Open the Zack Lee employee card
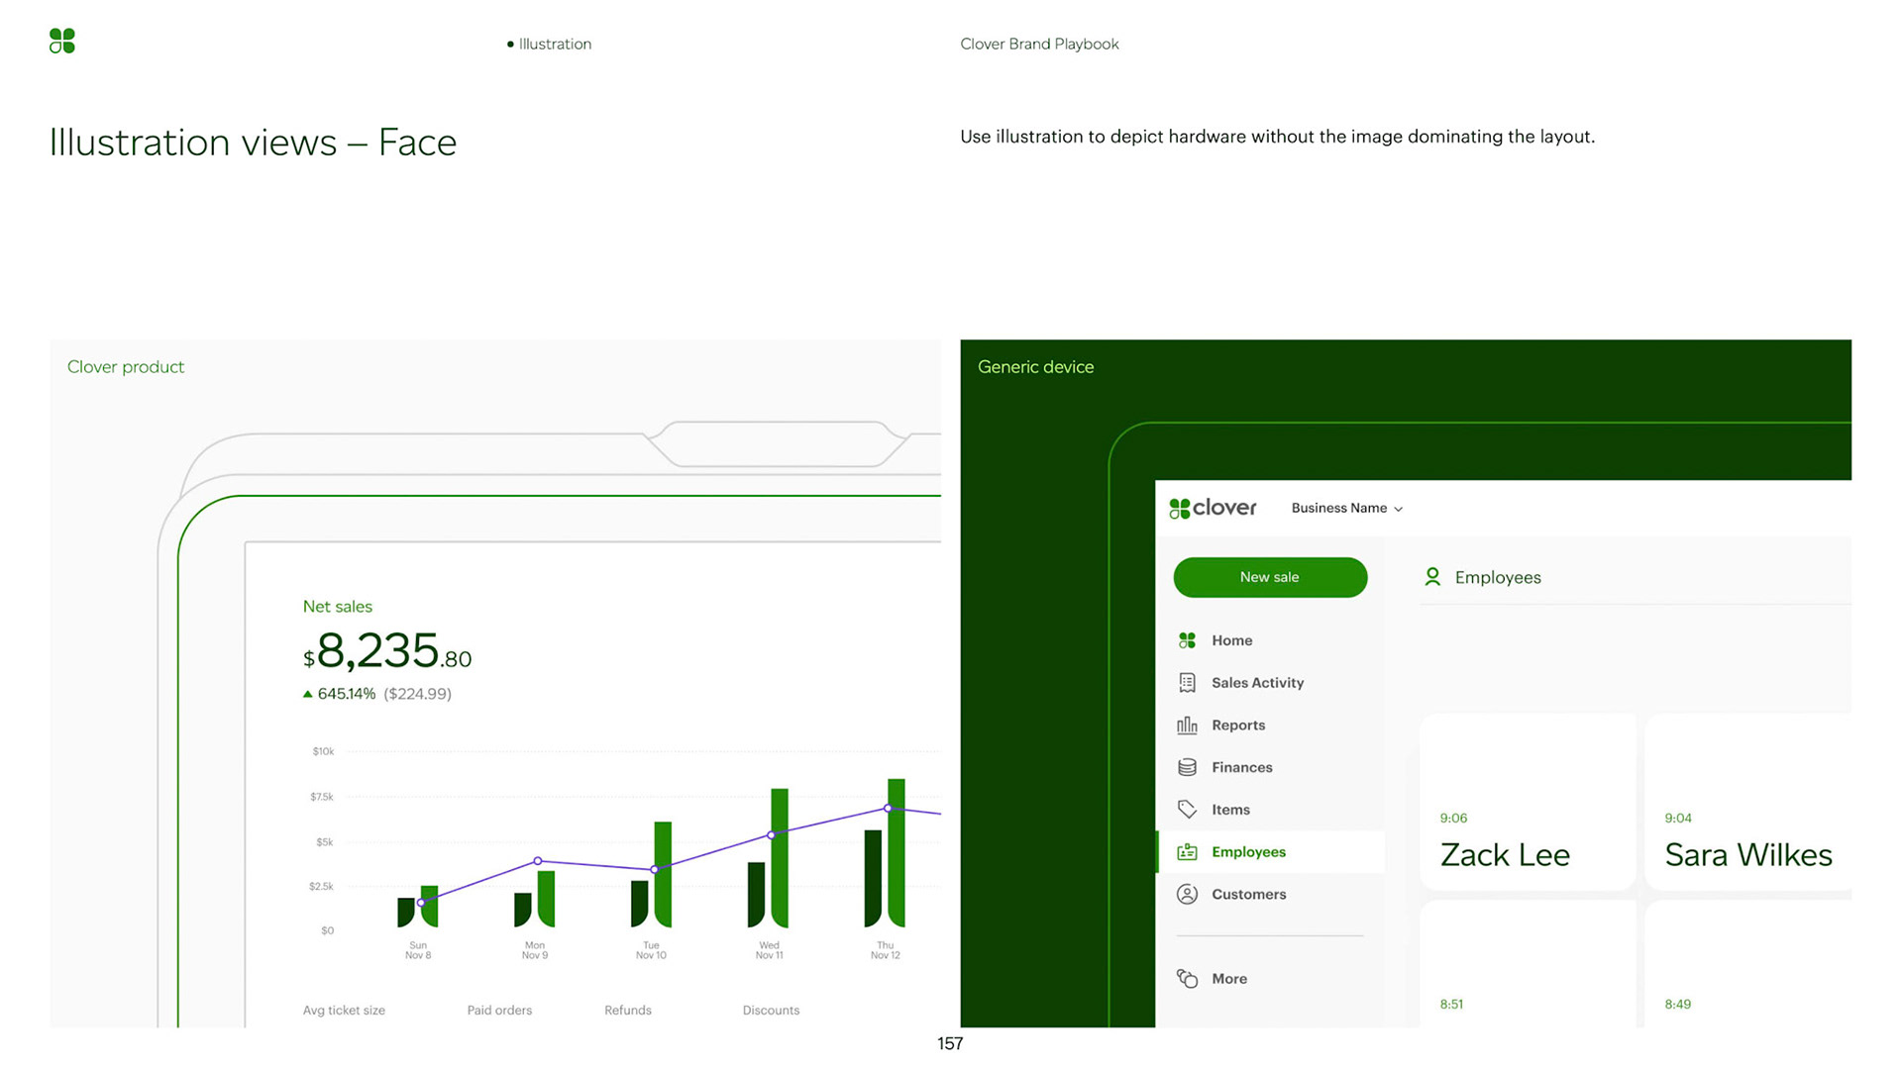This screenshot has width=1902, height=1068. coord(1528,802)
